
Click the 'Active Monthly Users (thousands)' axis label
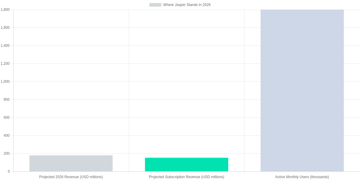click(302, 177)
